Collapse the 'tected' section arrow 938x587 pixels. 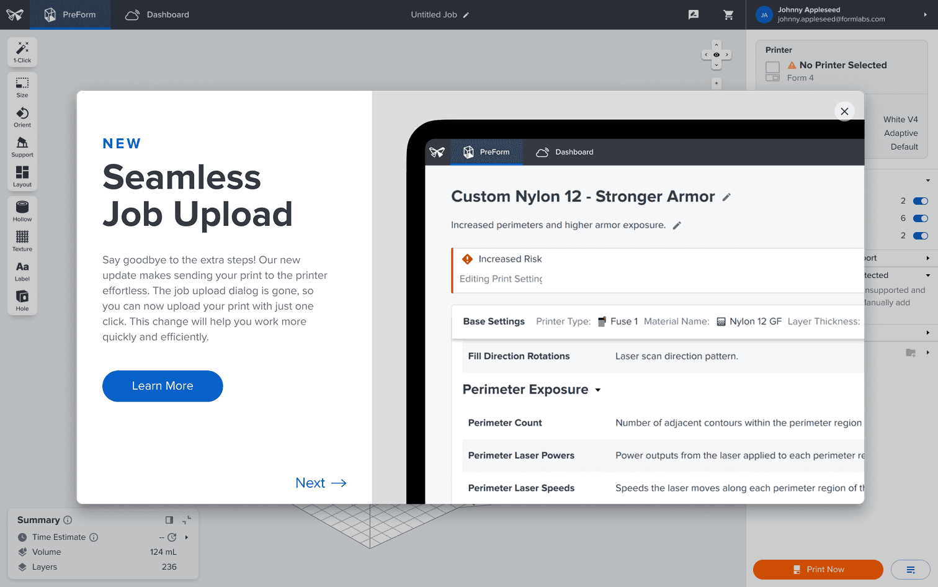[928, 276]
